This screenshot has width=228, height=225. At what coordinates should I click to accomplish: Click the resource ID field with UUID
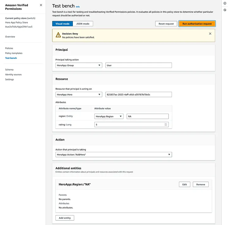[x=139, y=95]
